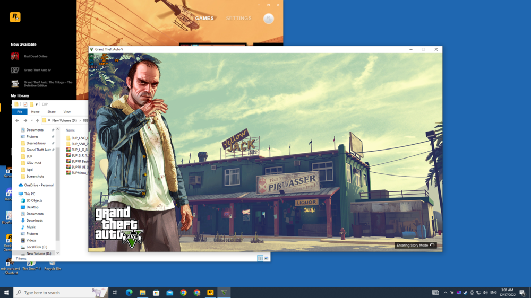Open Music under This PC
This screenshot has height=298, width=531.
point(31,227)
